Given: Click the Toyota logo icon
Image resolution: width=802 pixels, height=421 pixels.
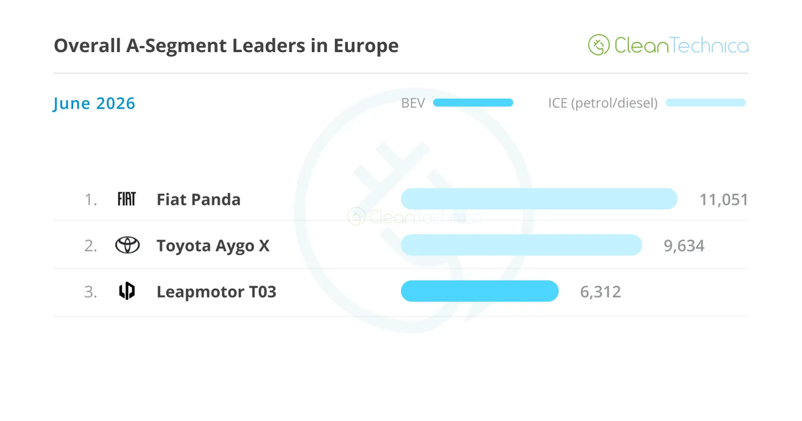Looking at the screenshot, I should (127, 245).
